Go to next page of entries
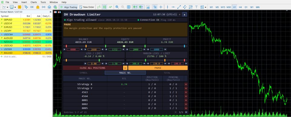The image size is (291, 117). [186, 112]
